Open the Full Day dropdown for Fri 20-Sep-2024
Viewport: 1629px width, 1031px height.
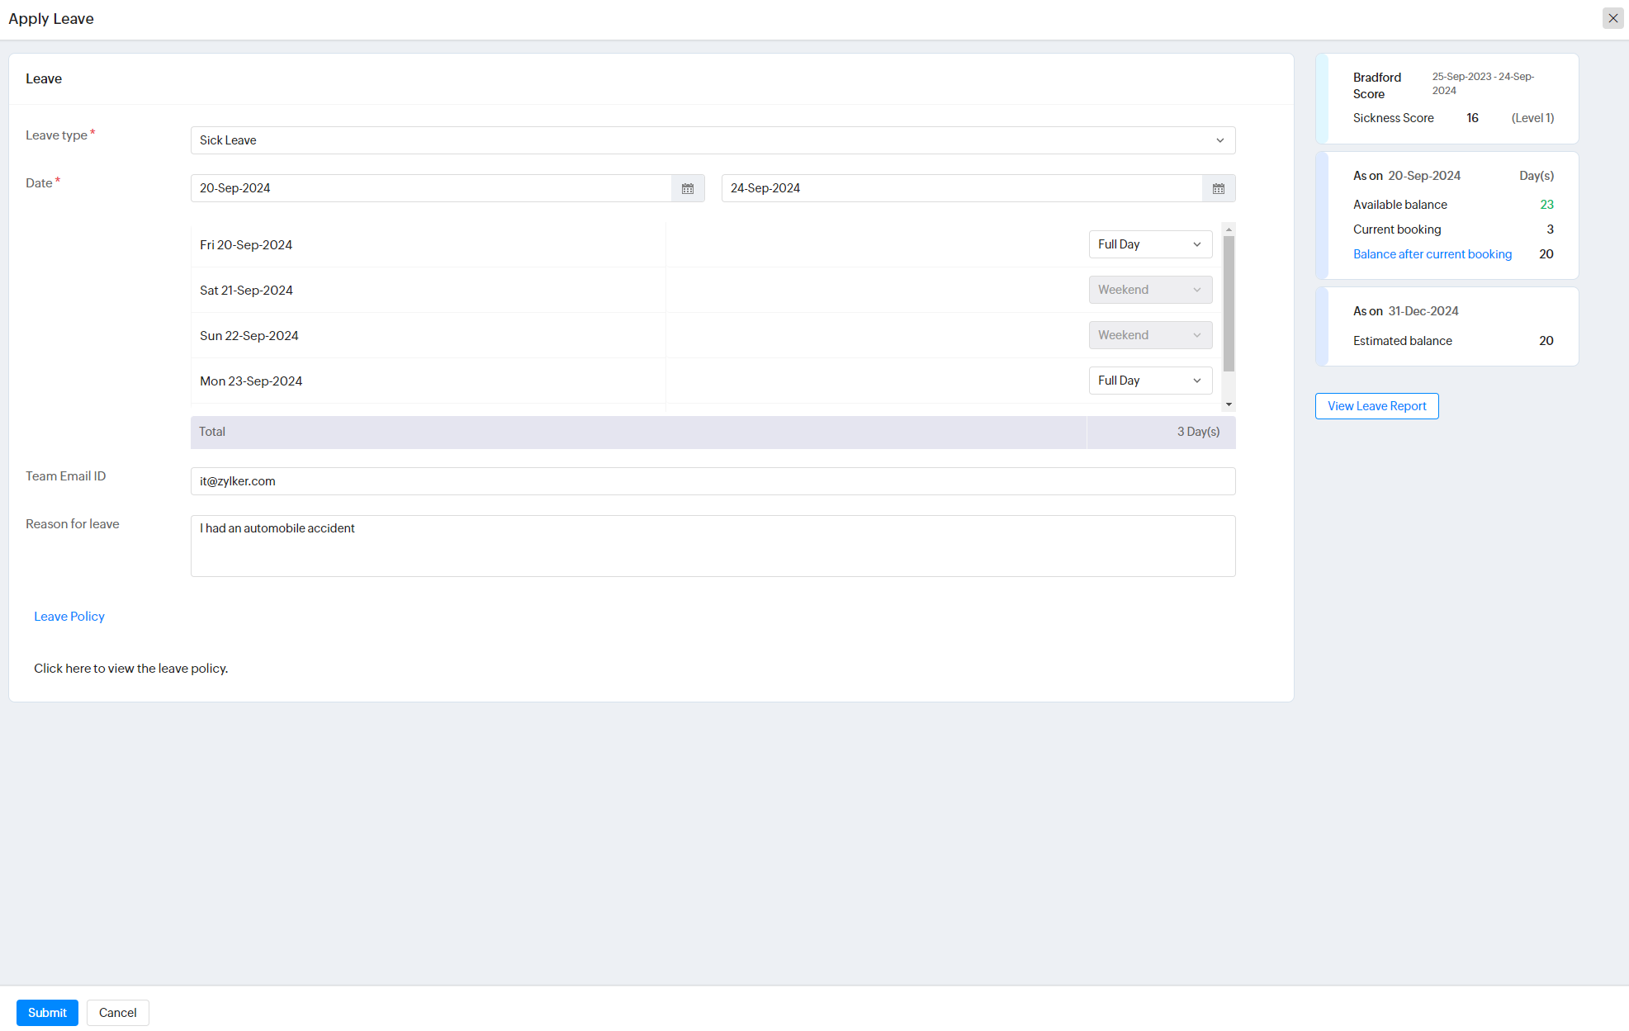pyautogui.click(x=1149, y=244)
